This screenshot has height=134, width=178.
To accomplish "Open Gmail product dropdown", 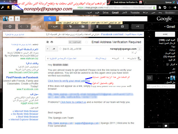I will 169,27.
